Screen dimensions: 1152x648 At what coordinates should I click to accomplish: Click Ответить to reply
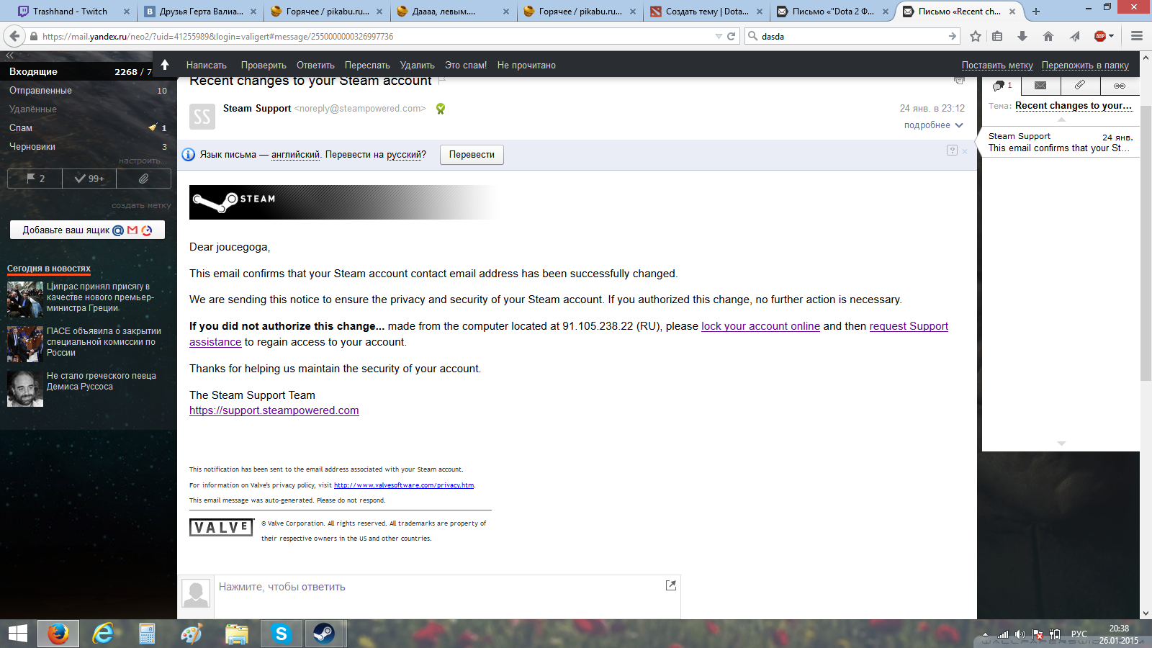coord(315,65)
